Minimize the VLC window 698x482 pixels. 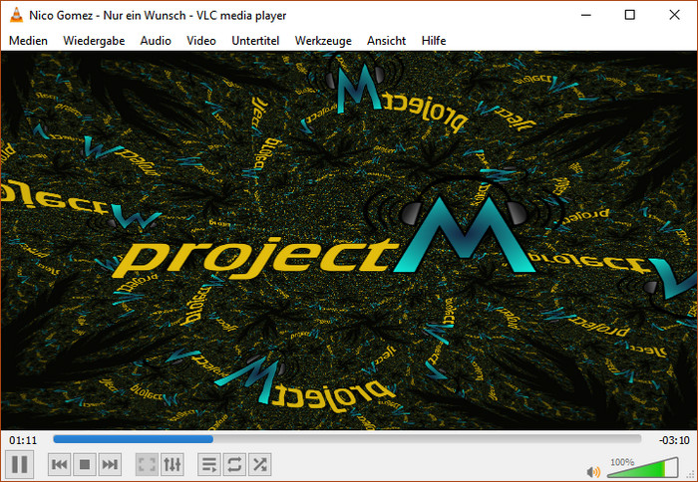point(586,15)
